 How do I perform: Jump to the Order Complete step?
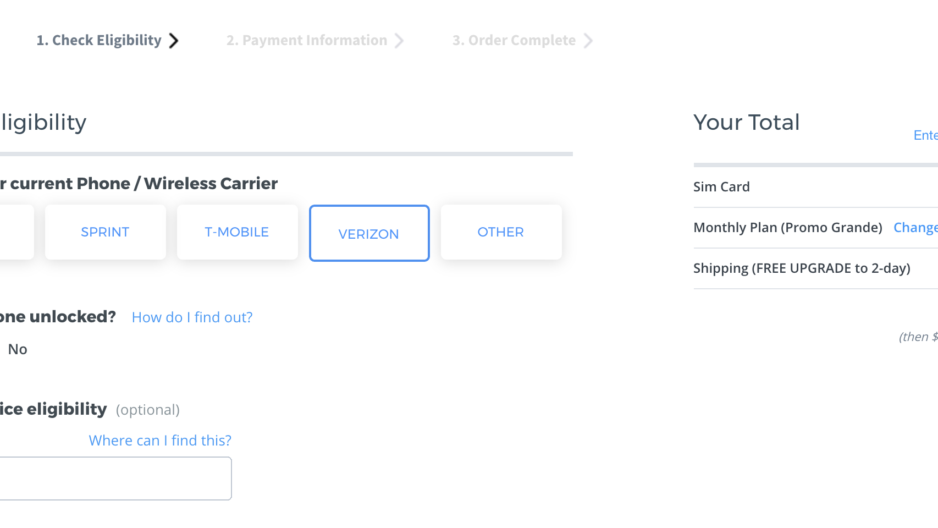[514, 41]
